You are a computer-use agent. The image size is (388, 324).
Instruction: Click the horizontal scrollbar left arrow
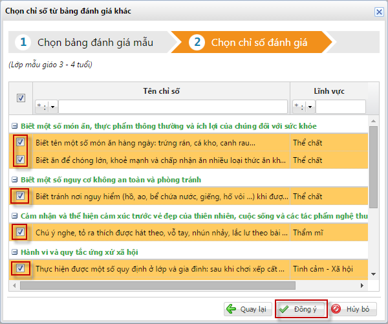click(x=14, y=285)
